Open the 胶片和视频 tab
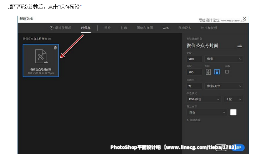Viewport: 256px width, 154px height. pyautogui.click(x=209, y=28)
